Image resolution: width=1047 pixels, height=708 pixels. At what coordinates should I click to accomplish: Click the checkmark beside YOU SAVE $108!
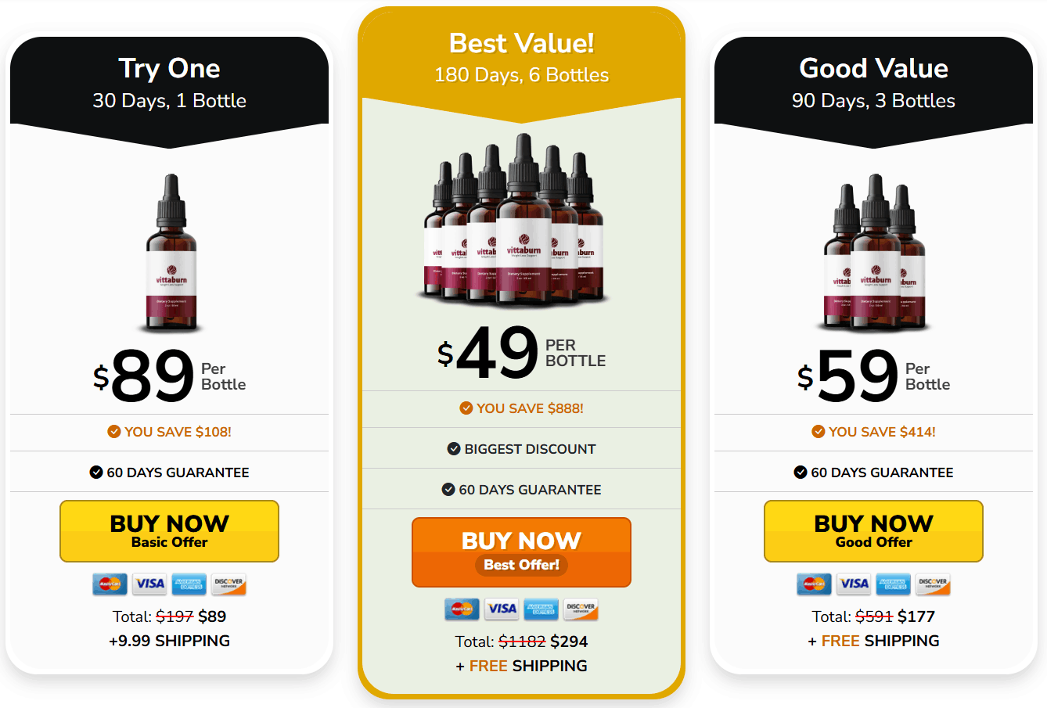[114, 432]
